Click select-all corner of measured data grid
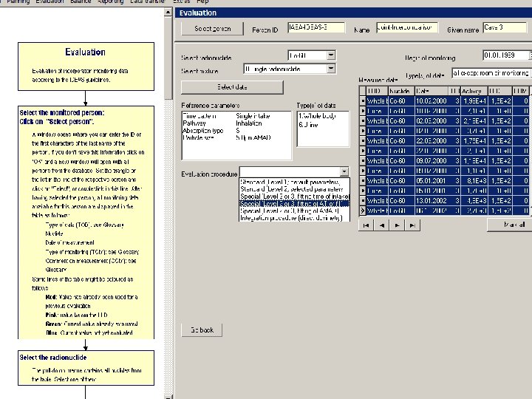Screen dimensions: 532x399 [x=362, y=91]
